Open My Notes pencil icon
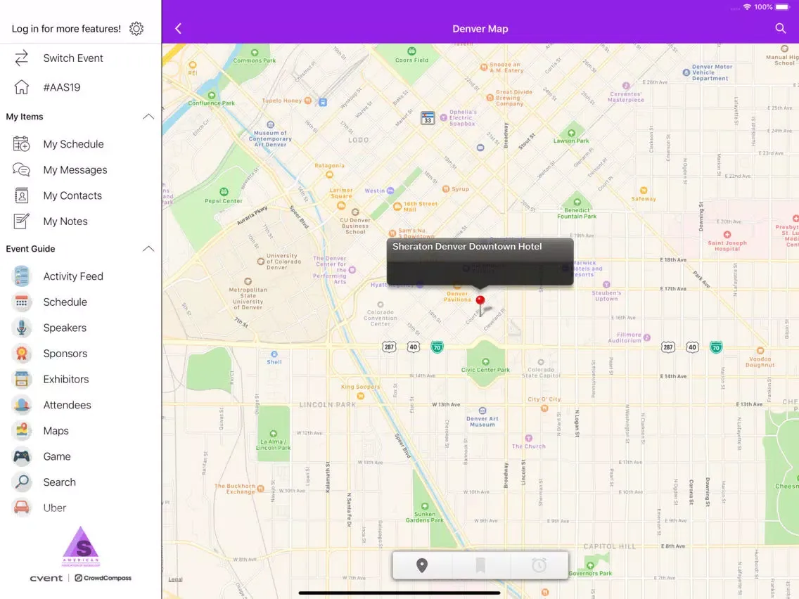This screenshot has height=599, width=799. (x=21, y=221)
